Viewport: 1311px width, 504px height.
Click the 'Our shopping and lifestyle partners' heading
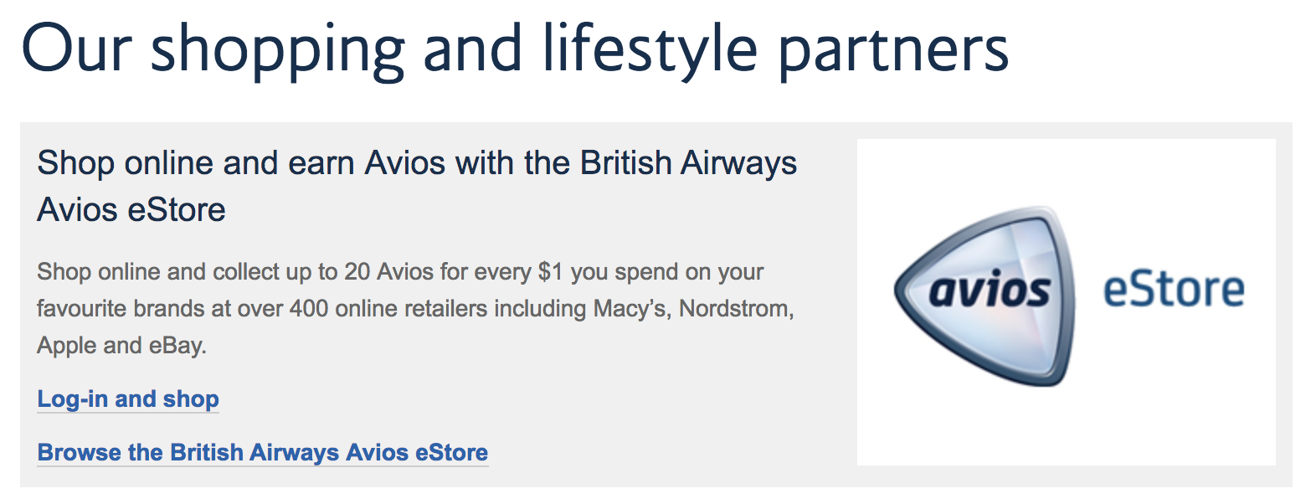coord(515,49)
